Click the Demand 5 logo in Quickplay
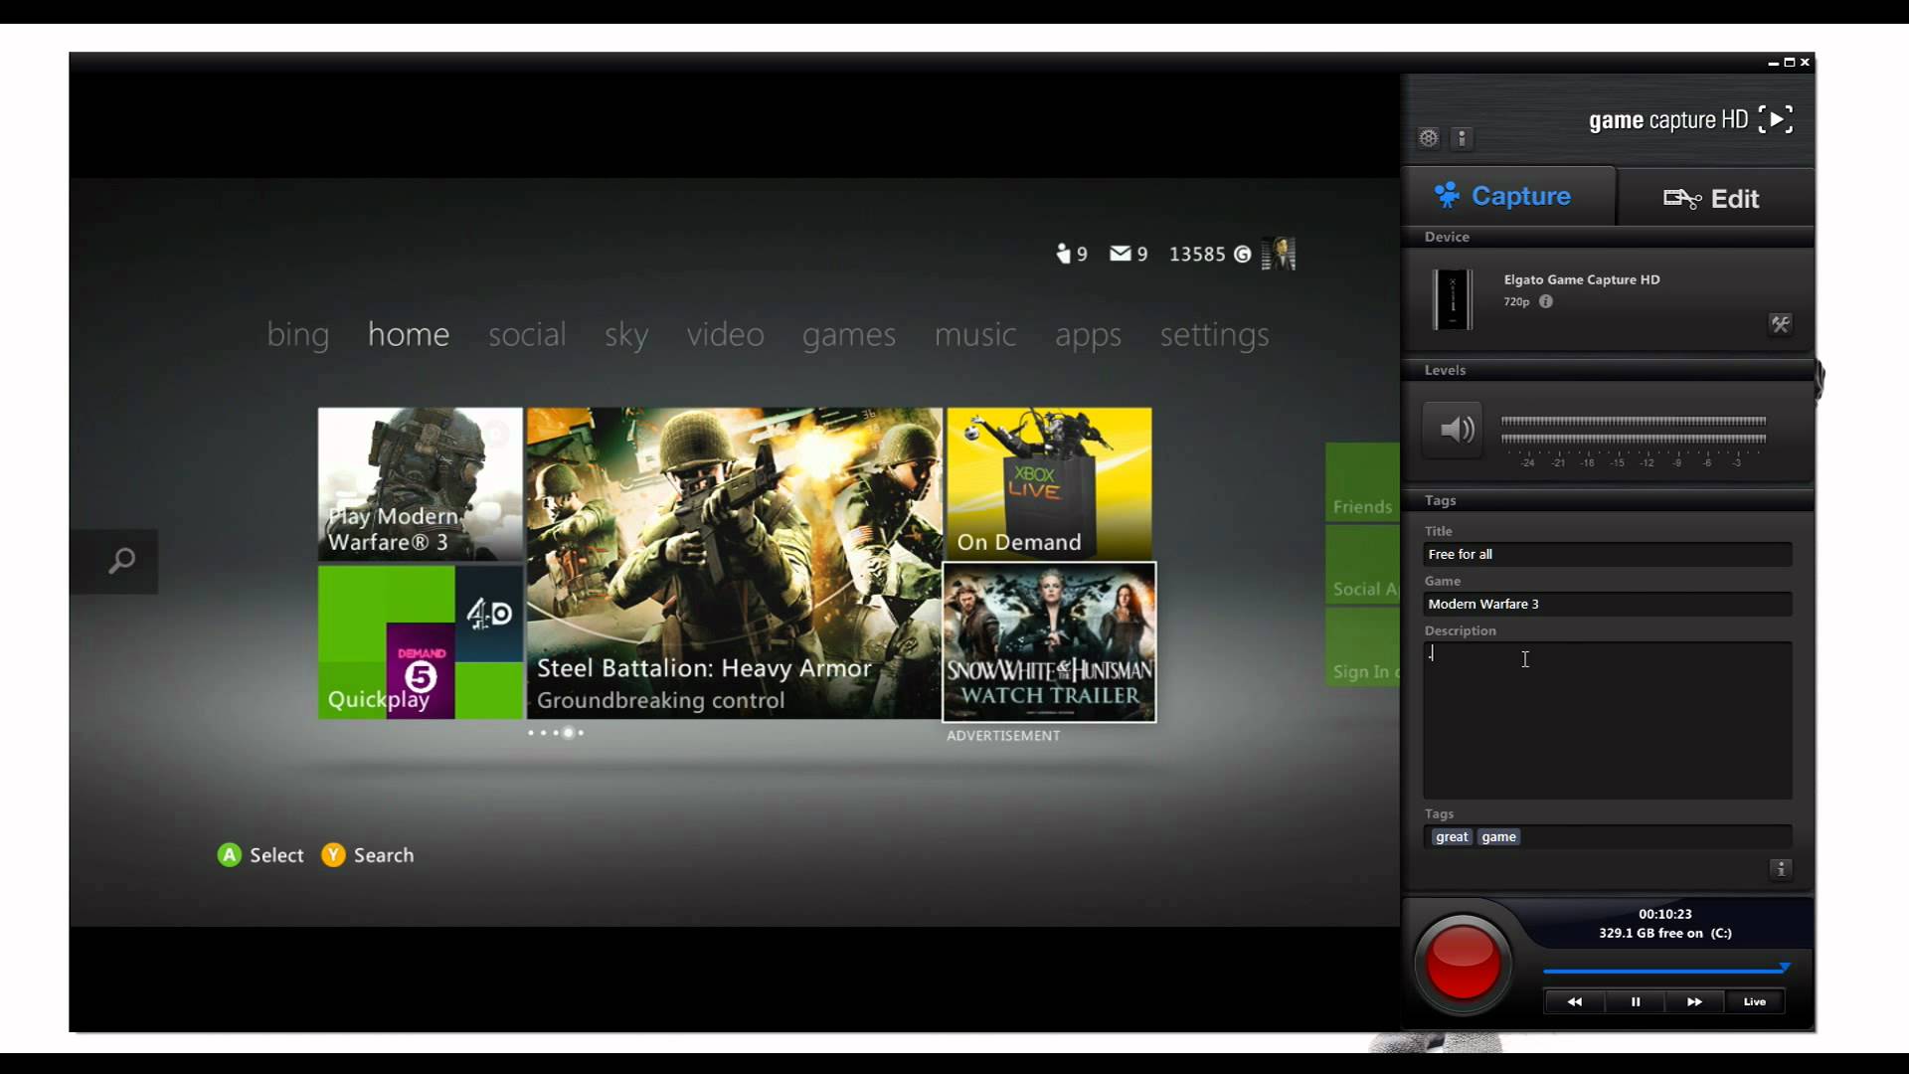This screenshot has width=1909, height=1074. (x=421, y=670)
